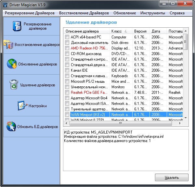Viewport: 195px width, 187px height.
Task: Sort by Дата column header
Action: point(158,31)
